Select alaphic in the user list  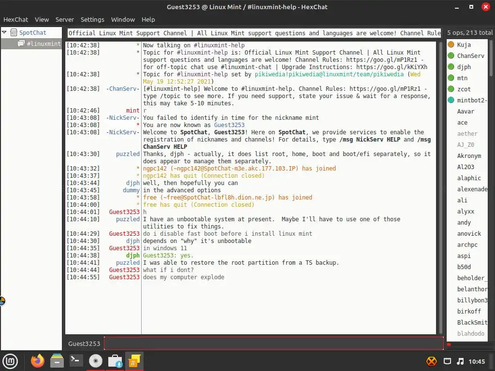tap(469, 178)
